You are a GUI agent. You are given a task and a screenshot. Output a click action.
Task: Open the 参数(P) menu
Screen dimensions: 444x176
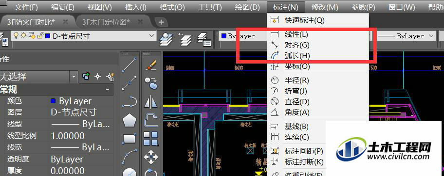click(363, 7)
